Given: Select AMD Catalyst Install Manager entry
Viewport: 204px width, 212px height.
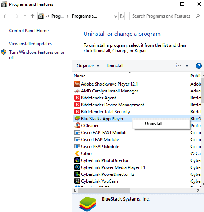Looking at the screenshot, I should pyautogui.click(x=109, y=91).
